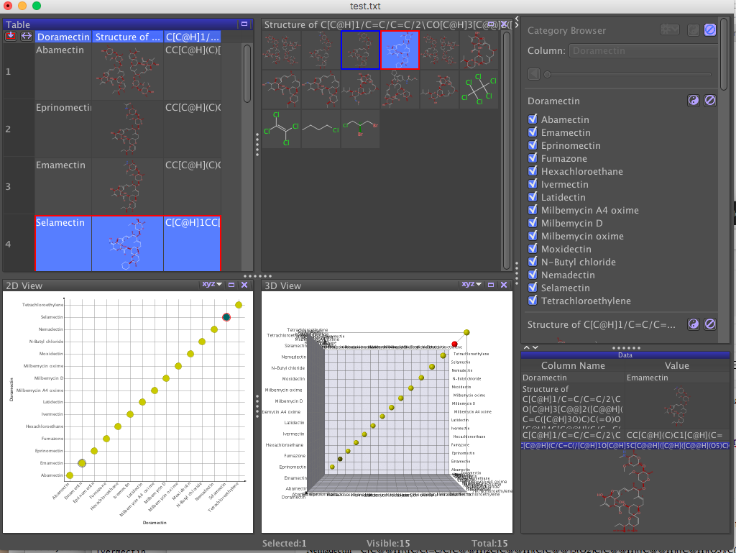Click the Data panel header bar
This screenshot has width=736, height=553.
tap(625, 355)
